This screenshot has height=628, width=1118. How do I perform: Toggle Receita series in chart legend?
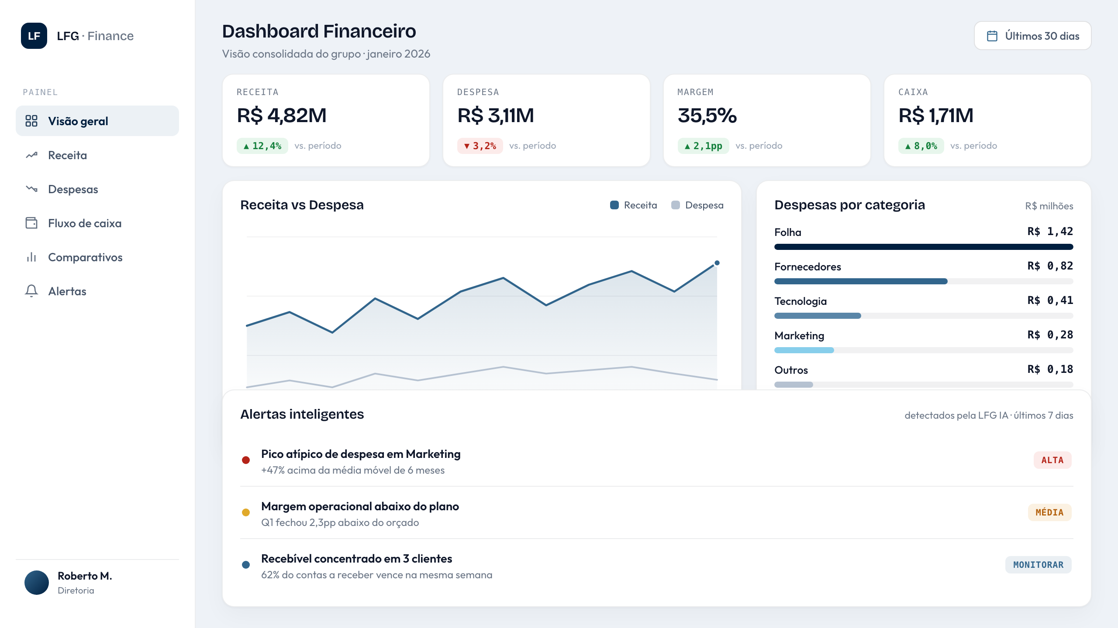point(634,205)
